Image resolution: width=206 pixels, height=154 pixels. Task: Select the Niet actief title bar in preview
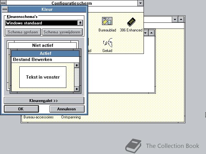[42, 46]
